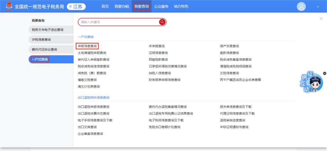Open 纳税人信息查询 link

click(160, 73)
